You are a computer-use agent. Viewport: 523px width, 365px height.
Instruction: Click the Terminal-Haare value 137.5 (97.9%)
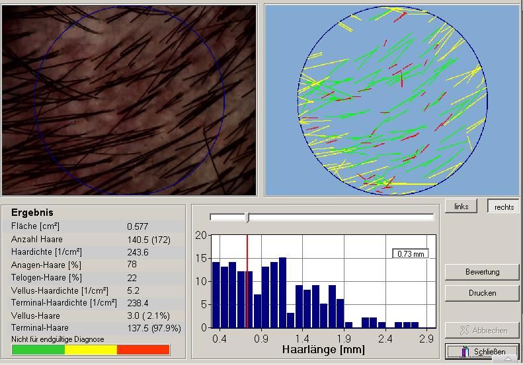[x=154, y=328]
